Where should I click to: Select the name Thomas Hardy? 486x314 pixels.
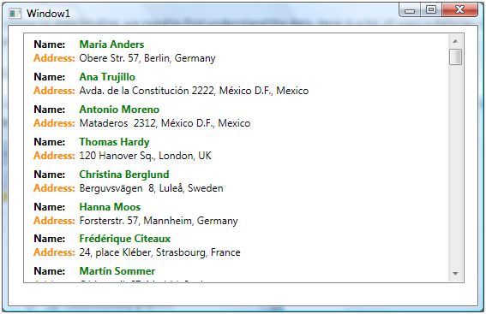point(114,142)
